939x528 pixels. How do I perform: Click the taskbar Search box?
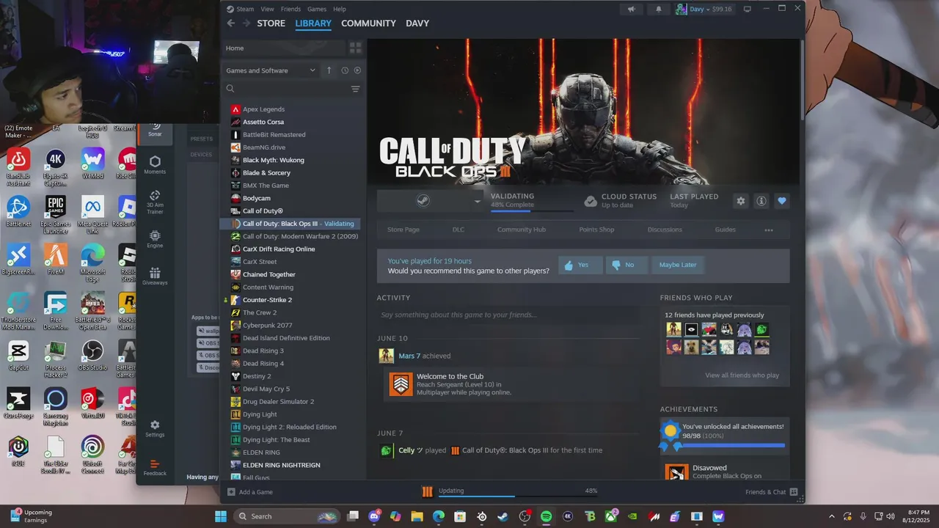[x=286, y=516]
